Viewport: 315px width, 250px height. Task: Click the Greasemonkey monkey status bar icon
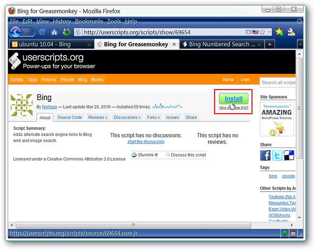click(293, 234)
